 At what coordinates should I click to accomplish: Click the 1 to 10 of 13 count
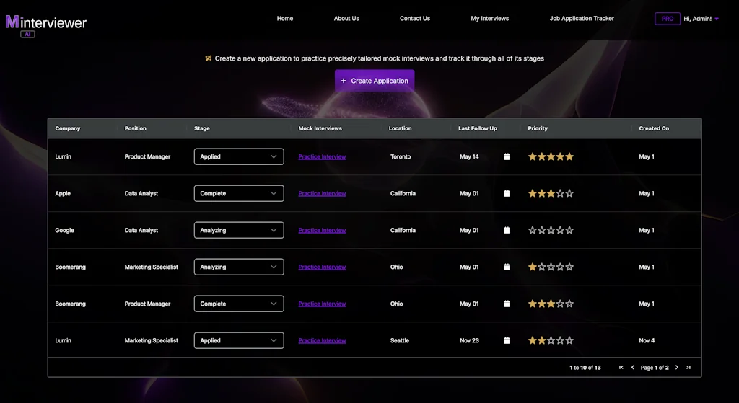[585, 368]
